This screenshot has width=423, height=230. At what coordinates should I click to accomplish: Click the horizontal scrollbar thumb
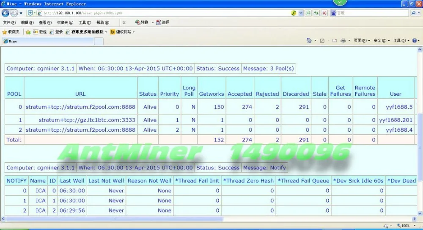point(114,219)
